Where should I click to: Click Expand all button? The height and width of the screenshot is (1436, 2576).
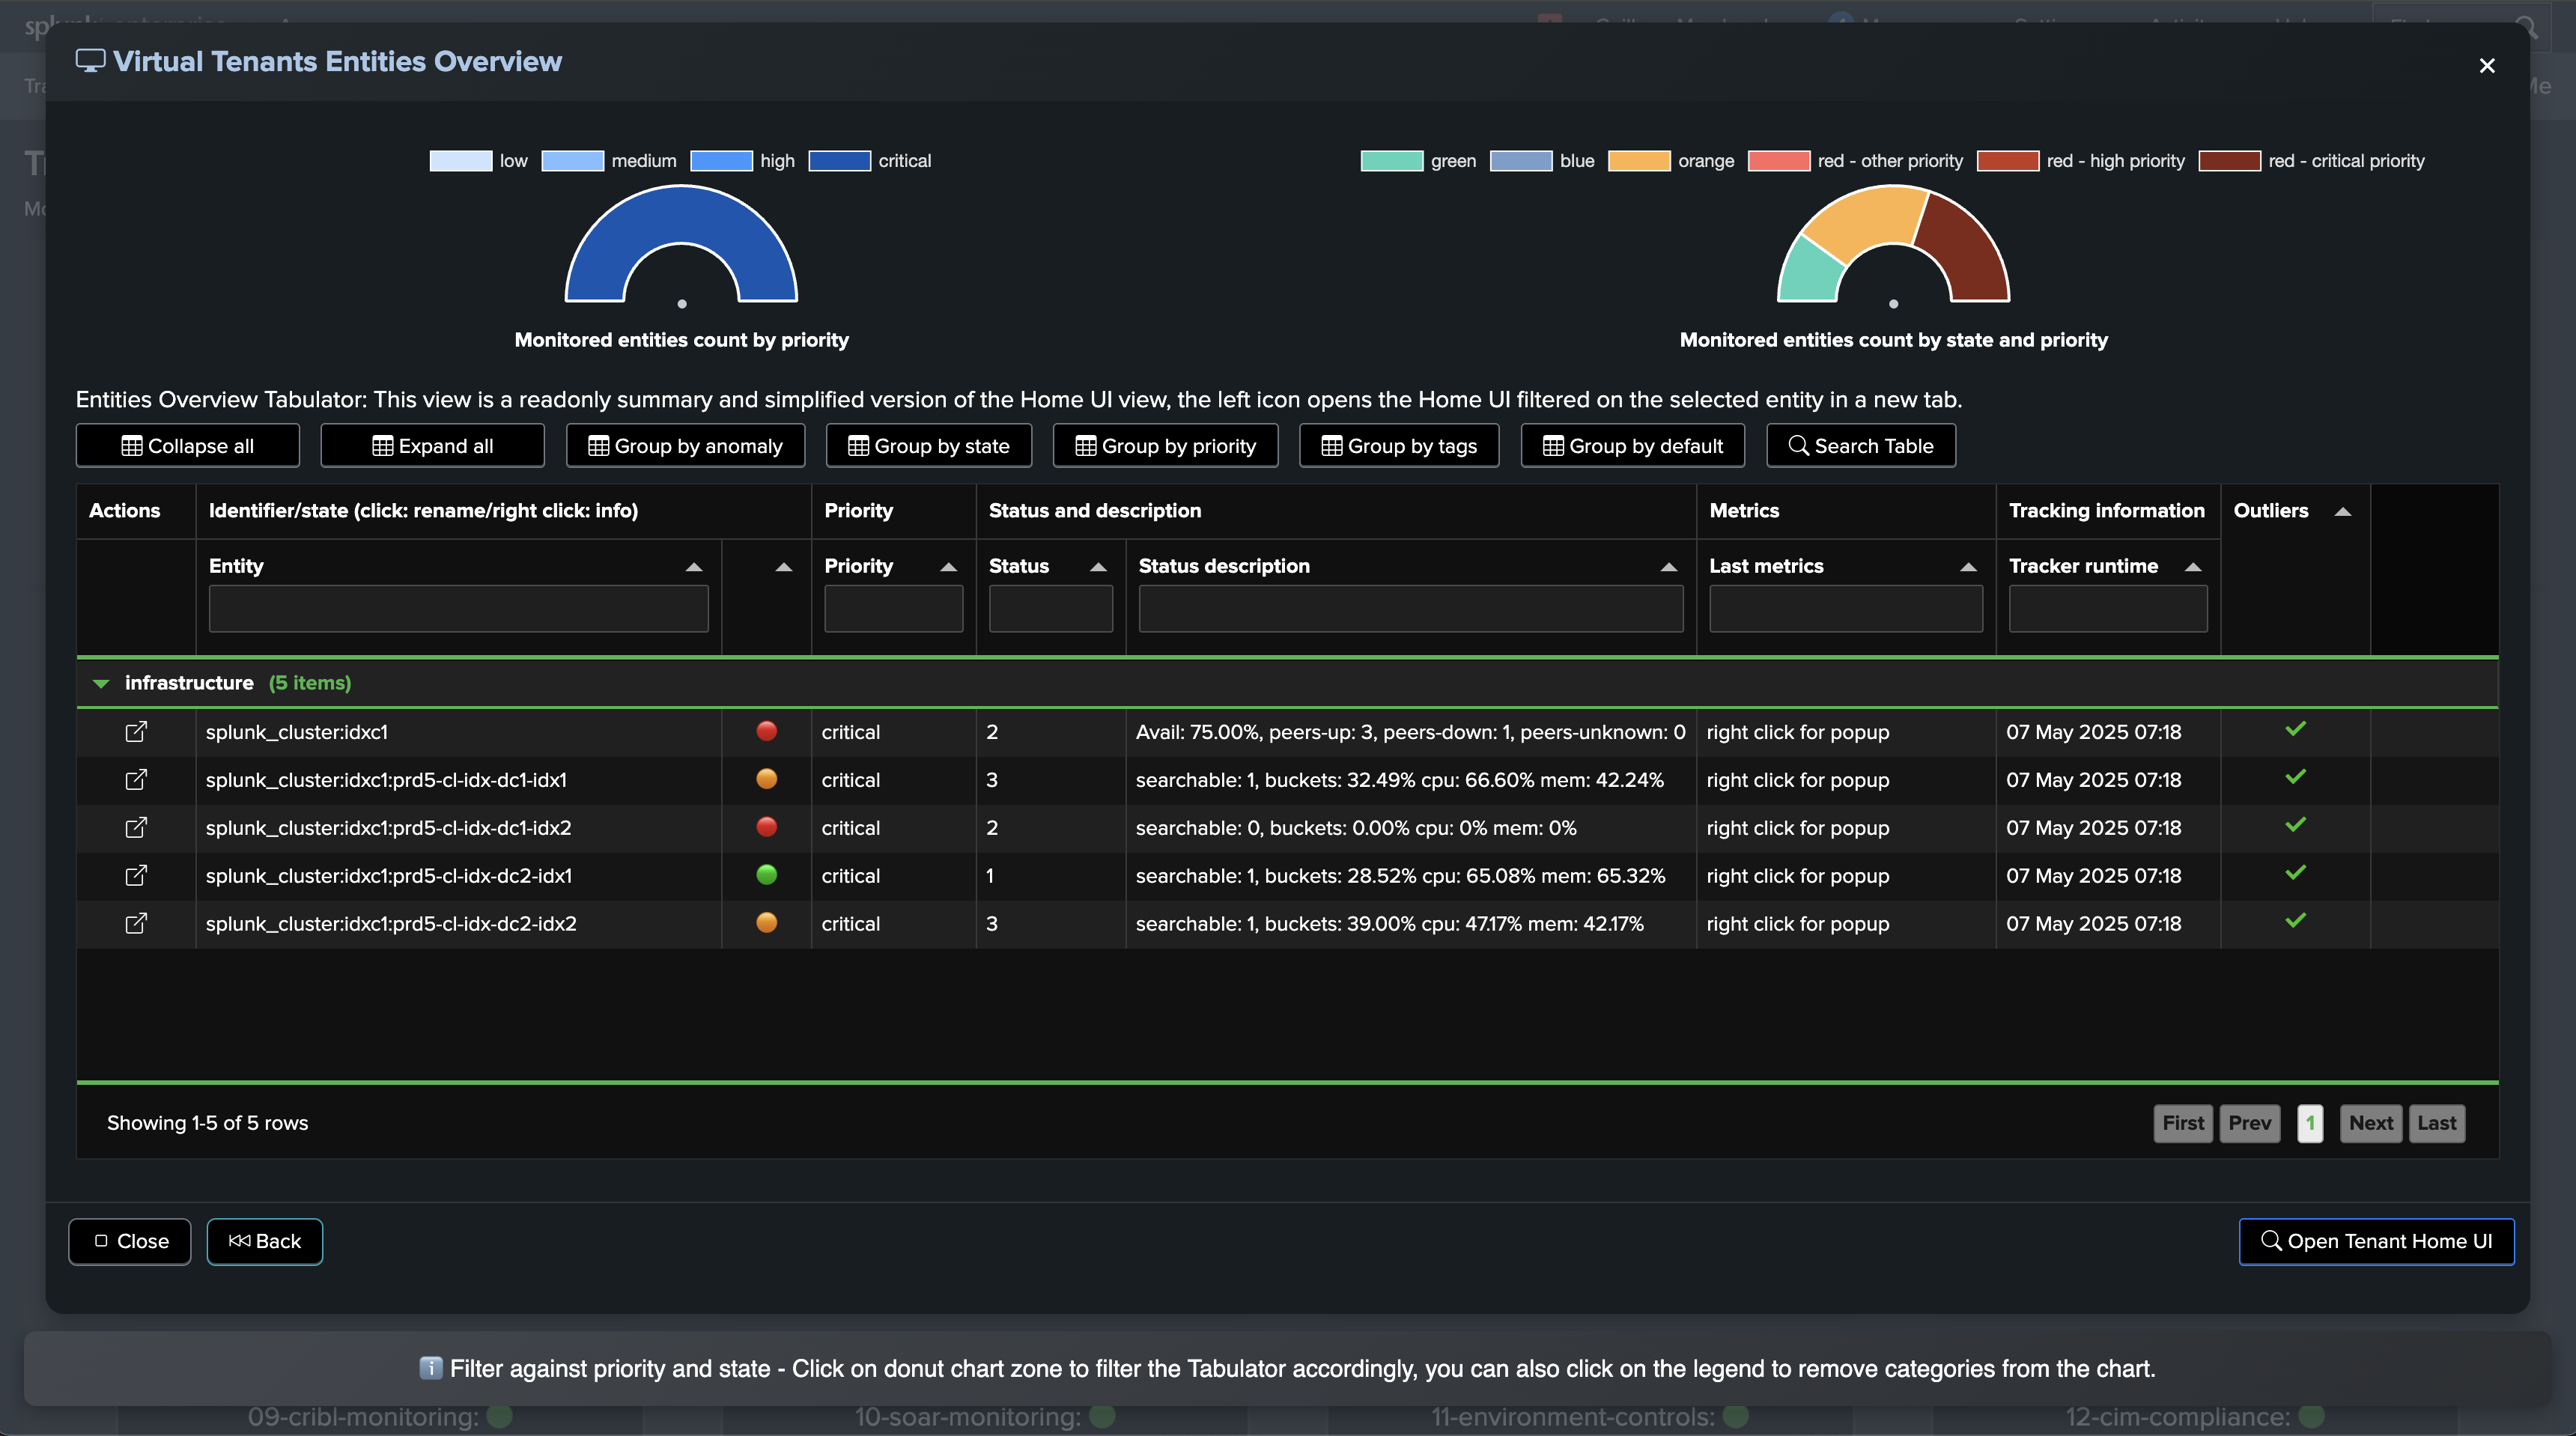click(x=432, y=446)
